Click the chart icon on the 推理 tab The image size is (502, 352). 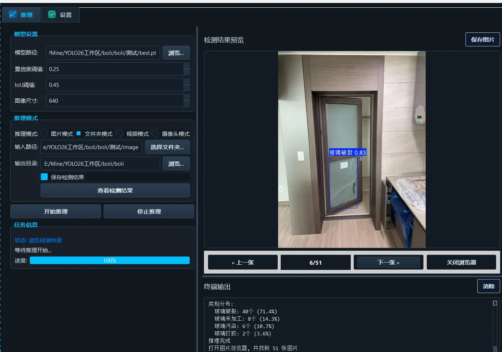click(x=13, y=14)
